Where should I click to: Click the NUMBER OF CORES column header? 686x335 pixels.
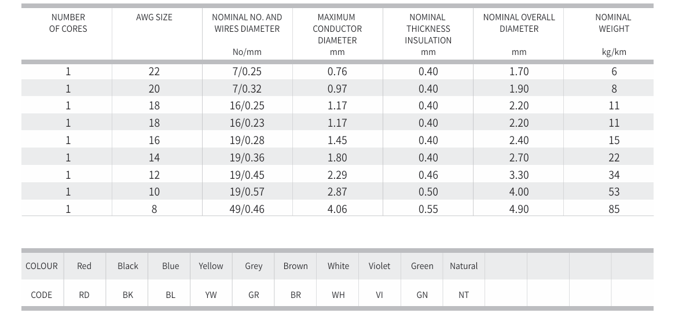[x=68, y=23]
